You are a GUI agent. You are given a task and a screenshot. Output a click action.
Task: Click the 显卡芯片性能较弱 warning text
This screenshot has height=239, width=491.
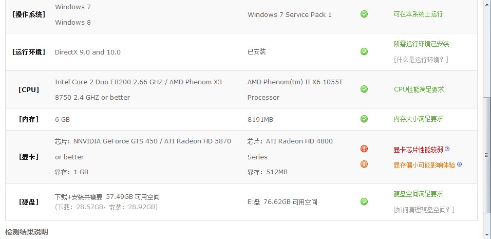tap(419, 150)
